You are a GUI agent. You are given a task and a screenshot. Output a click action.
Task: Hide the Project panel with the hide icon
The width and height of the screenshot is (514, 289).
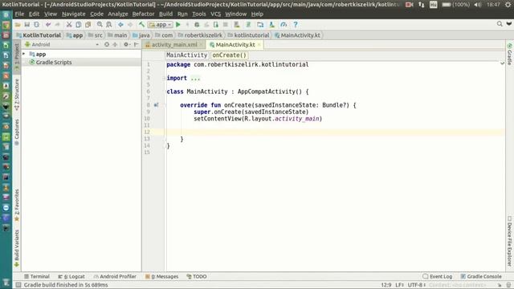click(x=136, y=45)
